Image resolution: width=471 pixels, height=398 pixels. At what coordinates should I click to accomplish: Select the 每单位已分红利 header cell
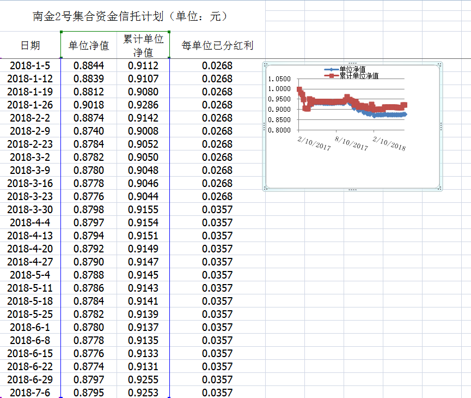[x=217, y=45]
